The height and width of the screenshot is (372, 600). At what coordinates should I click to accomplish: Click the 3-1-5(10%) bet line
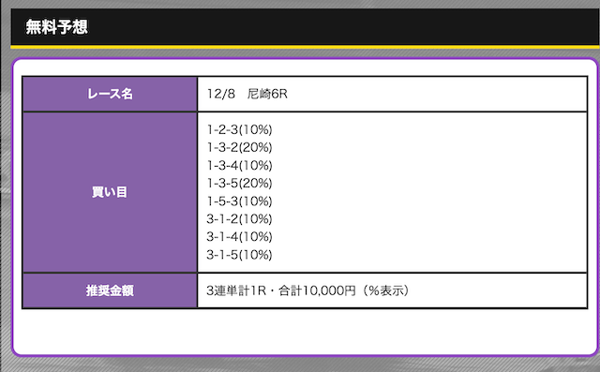point(240,255)
